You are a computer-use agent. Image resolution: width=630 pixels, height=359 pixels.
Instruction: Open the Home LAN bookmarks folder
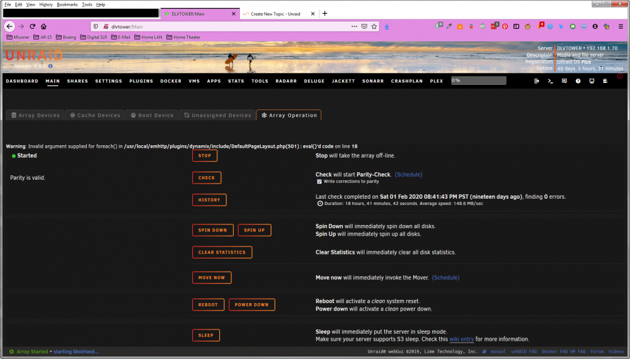pyautogui.click(x=148, y=37)
